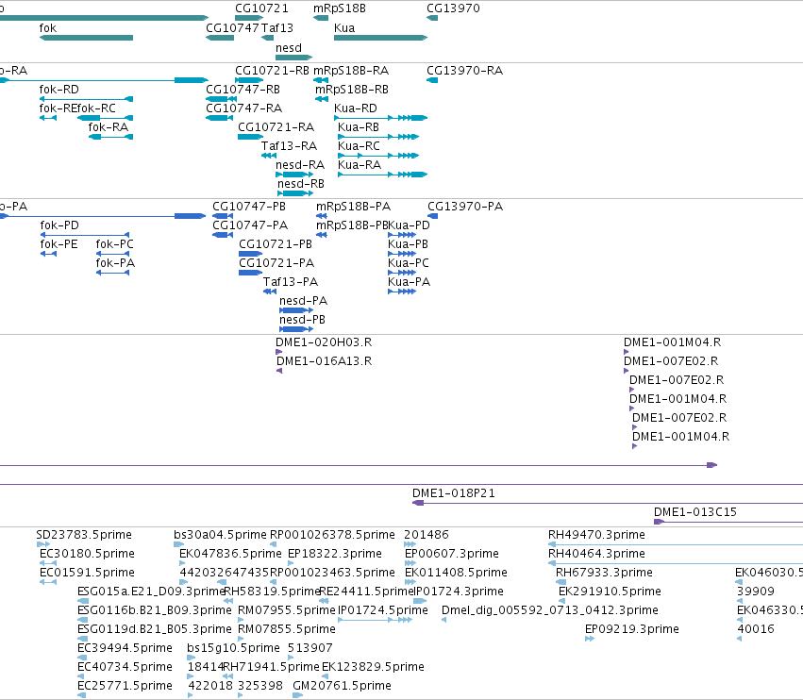Image resolution: width=803 pixels, height=700 pixels.
Task: Click the Kua-RD transcript label
Action: click(356, 108)
